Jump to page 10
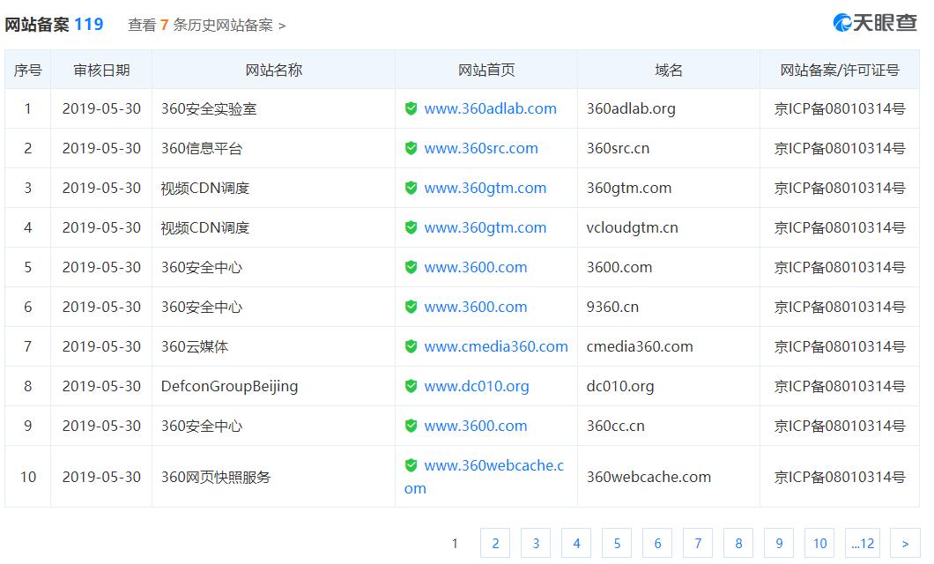 (x=819, y=543)
